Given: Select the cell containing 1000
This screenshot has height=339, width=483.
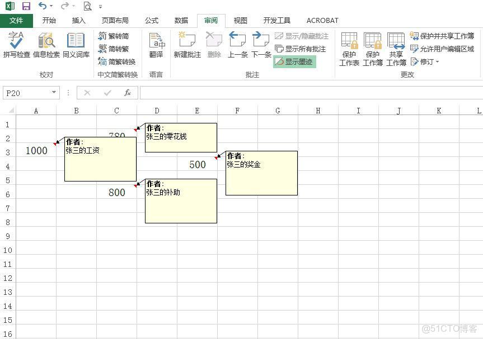Looking at the screenshot, I should pos(36,150).
